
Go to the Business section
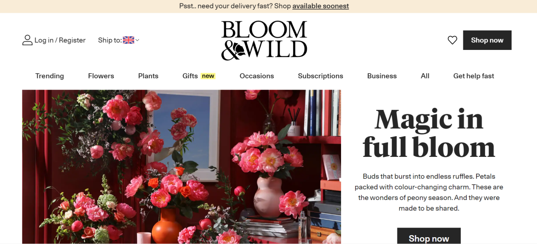coord(382,76)
